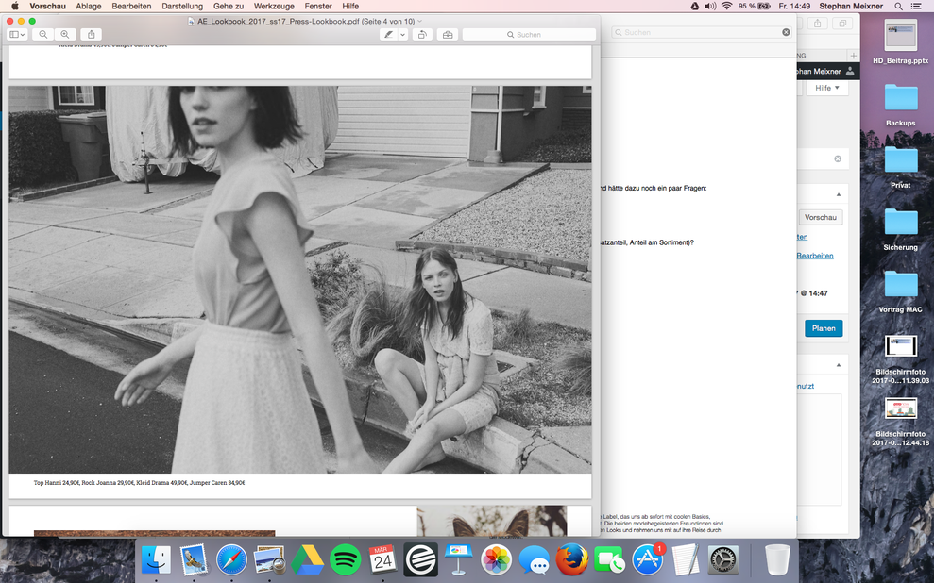
Task: Open the Gehe zu menu
Action: [x=229, y=6]
